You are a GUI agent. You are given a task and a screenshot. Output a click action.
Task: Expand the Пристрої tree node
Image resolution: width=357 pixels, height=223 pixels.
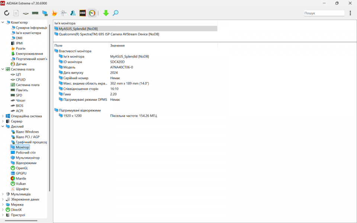(x=3, y=215)
